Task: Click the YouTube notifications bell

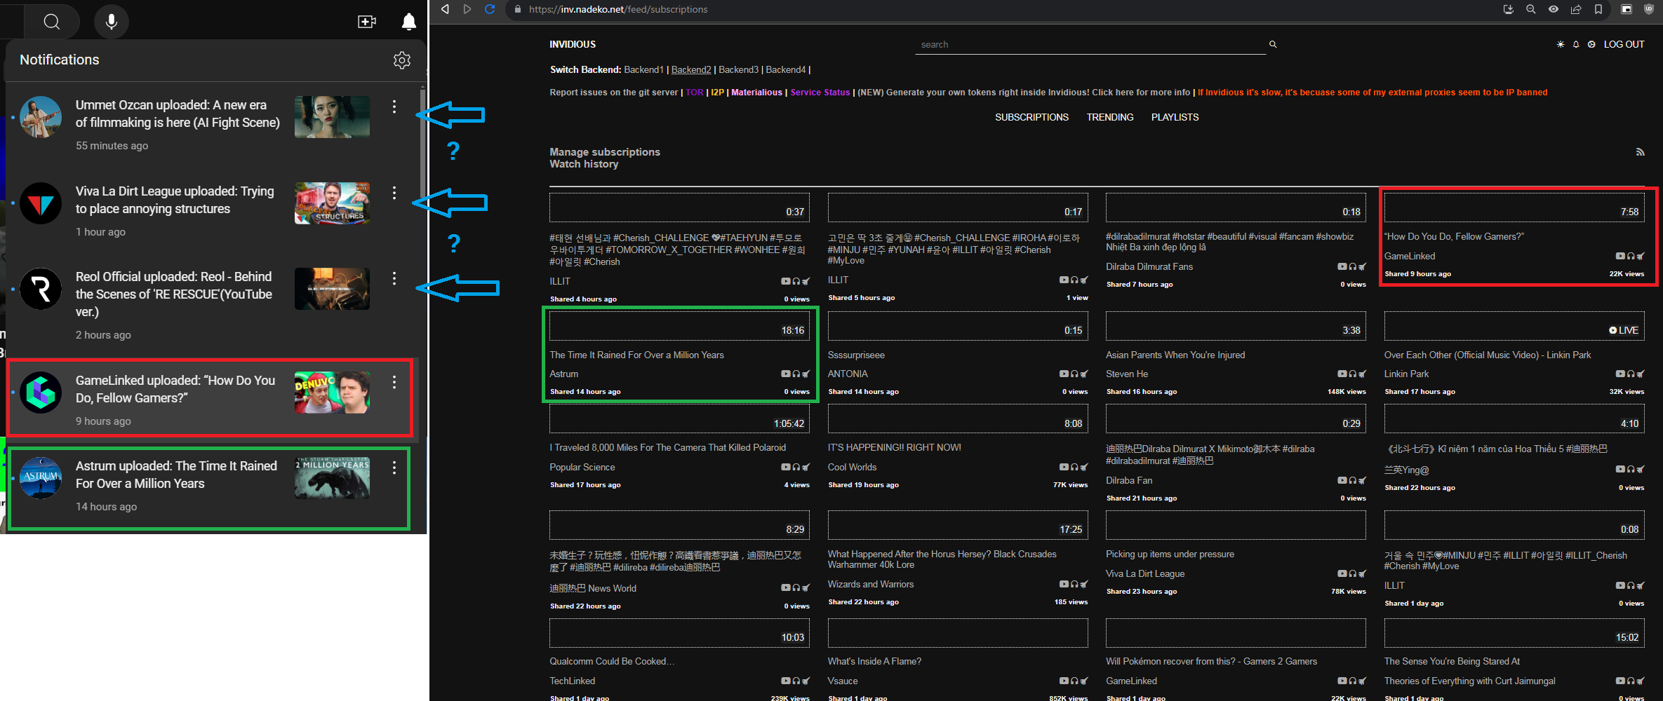Action: 409,22
